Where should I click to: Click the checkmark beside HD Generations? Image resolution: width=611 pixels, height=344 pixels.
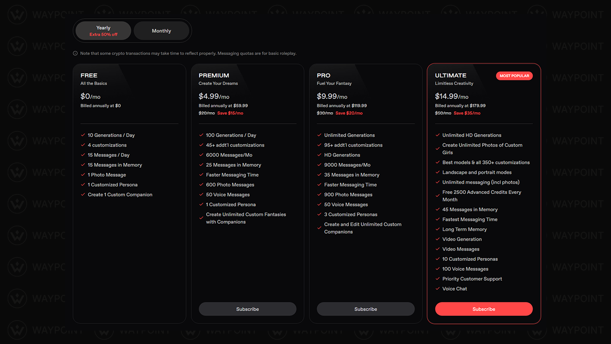[320, 155]
